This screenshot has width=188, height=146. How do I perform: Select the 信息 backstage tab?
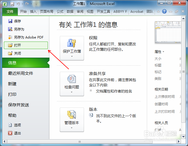(x=26, y=63)
